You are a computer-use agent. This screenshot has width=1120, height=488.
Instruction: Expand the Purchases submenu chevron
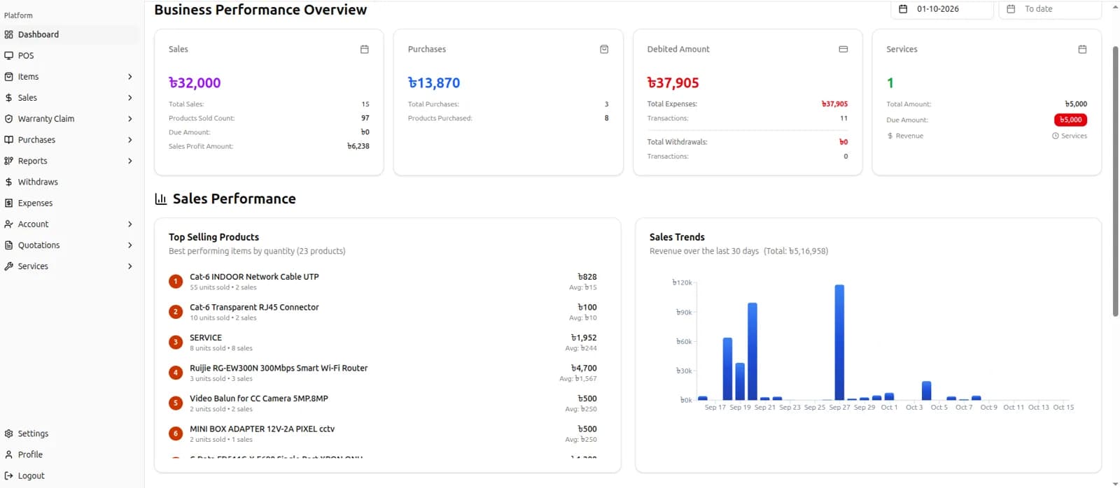pos(130,140)
